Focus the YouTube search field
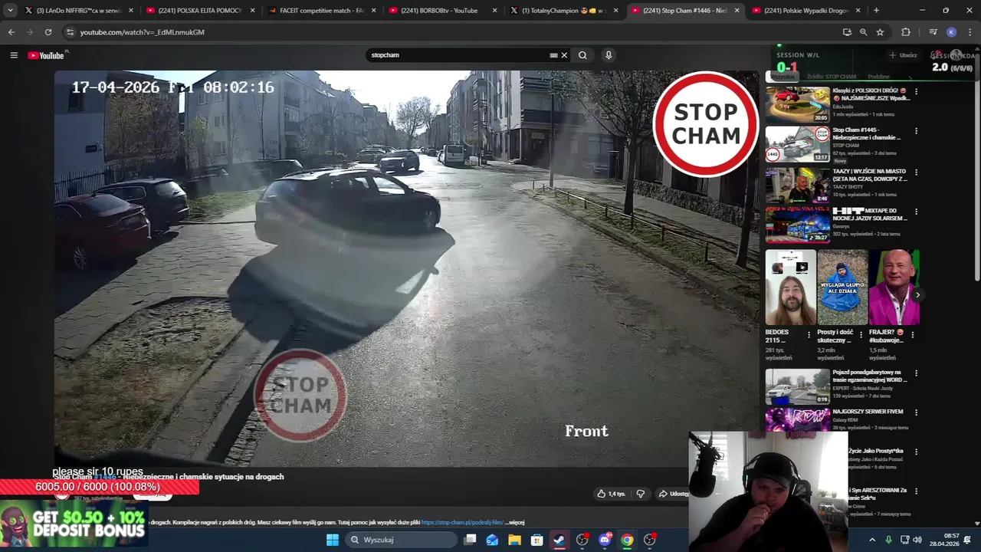The width and height of the screenshot is (981, 552). (458, 55)
